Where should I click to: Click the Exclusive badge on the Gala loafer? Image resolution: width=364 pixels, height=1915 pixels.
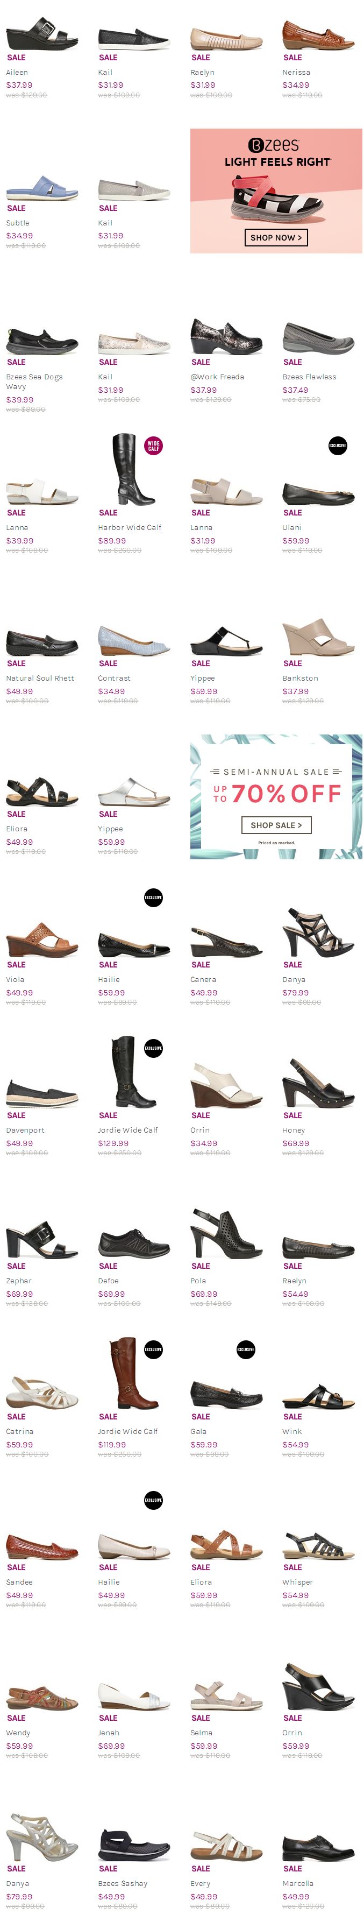[245, 1349]
